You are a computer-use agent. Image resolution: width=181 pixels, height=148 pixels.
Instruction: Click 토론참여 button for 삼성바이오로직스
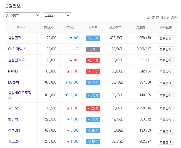pos(166,96)
